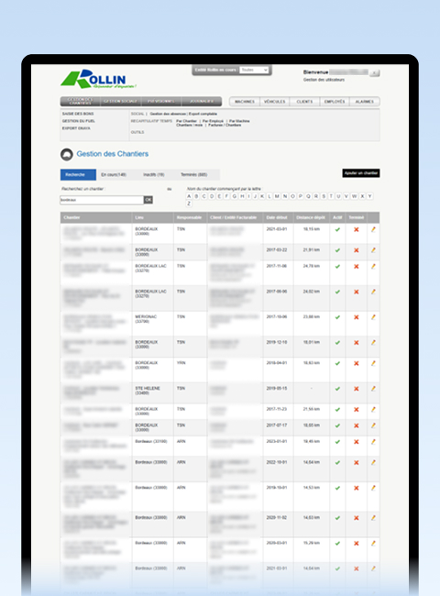Open the Gestion Sociale menu
This screenshot has height=596, width=440.
(120, 102)
